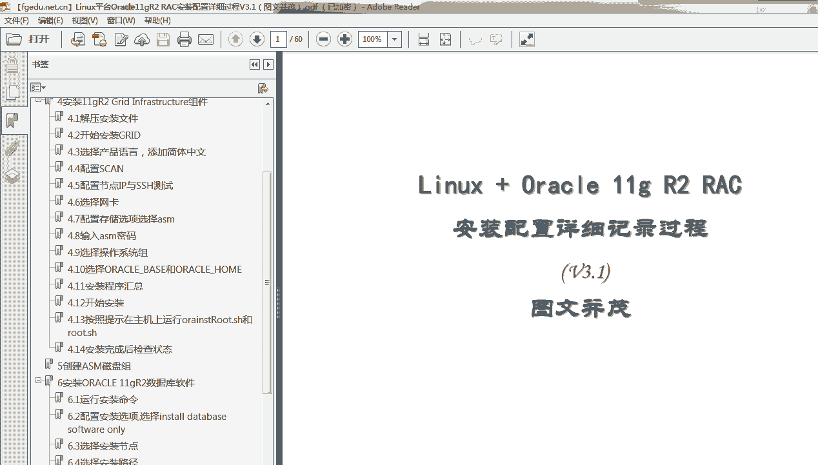Click the bookmarks options menu icon
This screenshot has width=818, height=465.
click(x=38, y=88)
